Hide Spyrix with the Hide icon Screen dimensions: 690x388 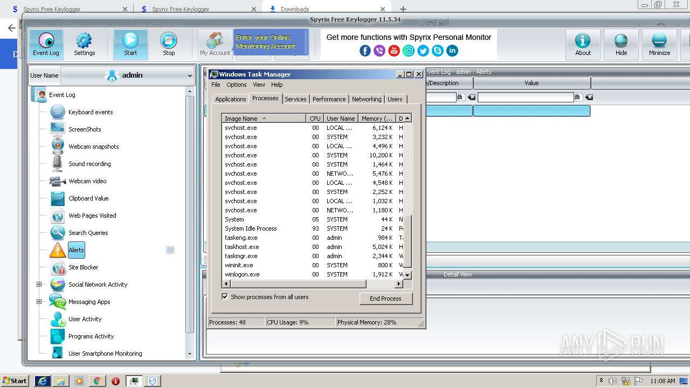[621, 44]
